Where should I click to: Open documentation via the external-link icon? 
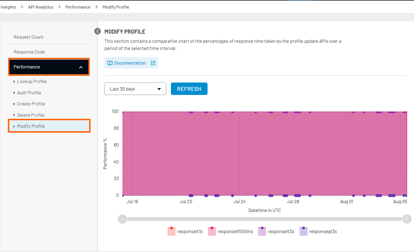pyautogui.click(x=153, y=63)
